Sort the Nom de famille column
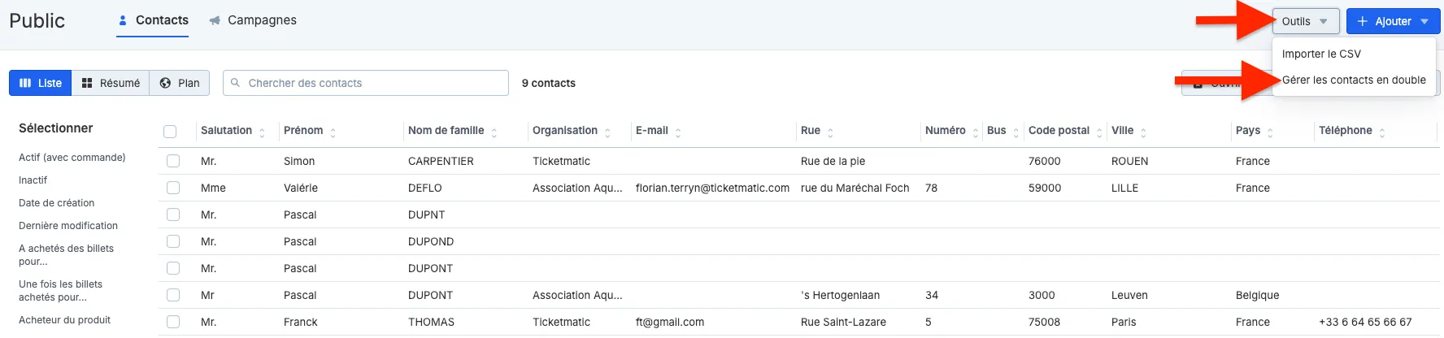Screen dimensions: 1444x338 494,132
